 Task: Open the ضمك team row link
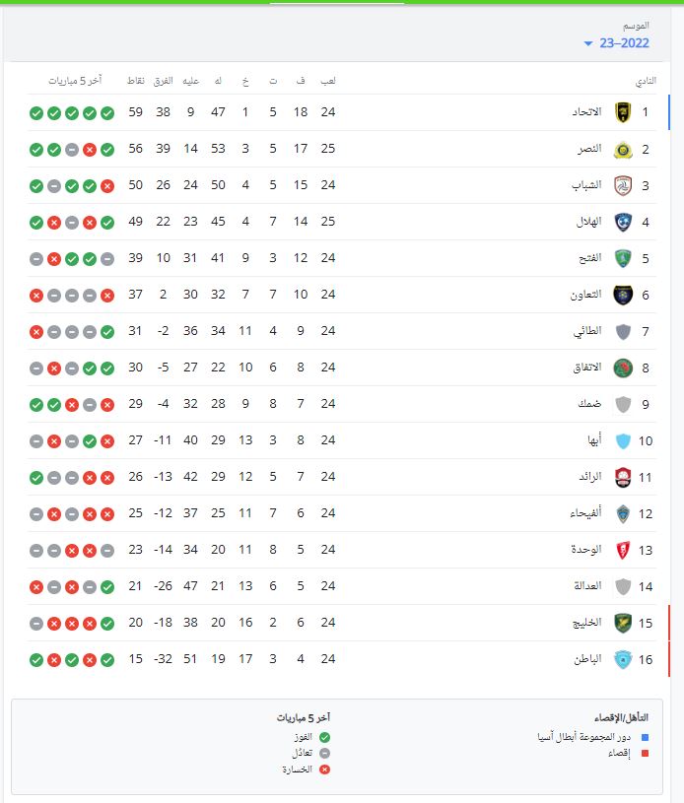(x=590, y=404)
